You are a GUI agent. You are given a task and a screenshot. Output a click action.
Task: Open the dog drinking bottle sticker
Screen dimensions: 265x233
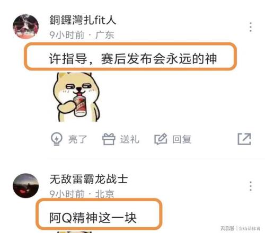click(x=76, y=97)
